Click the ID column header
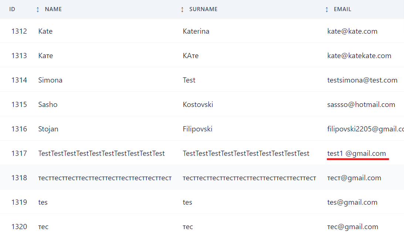 [x=12, y=9]
